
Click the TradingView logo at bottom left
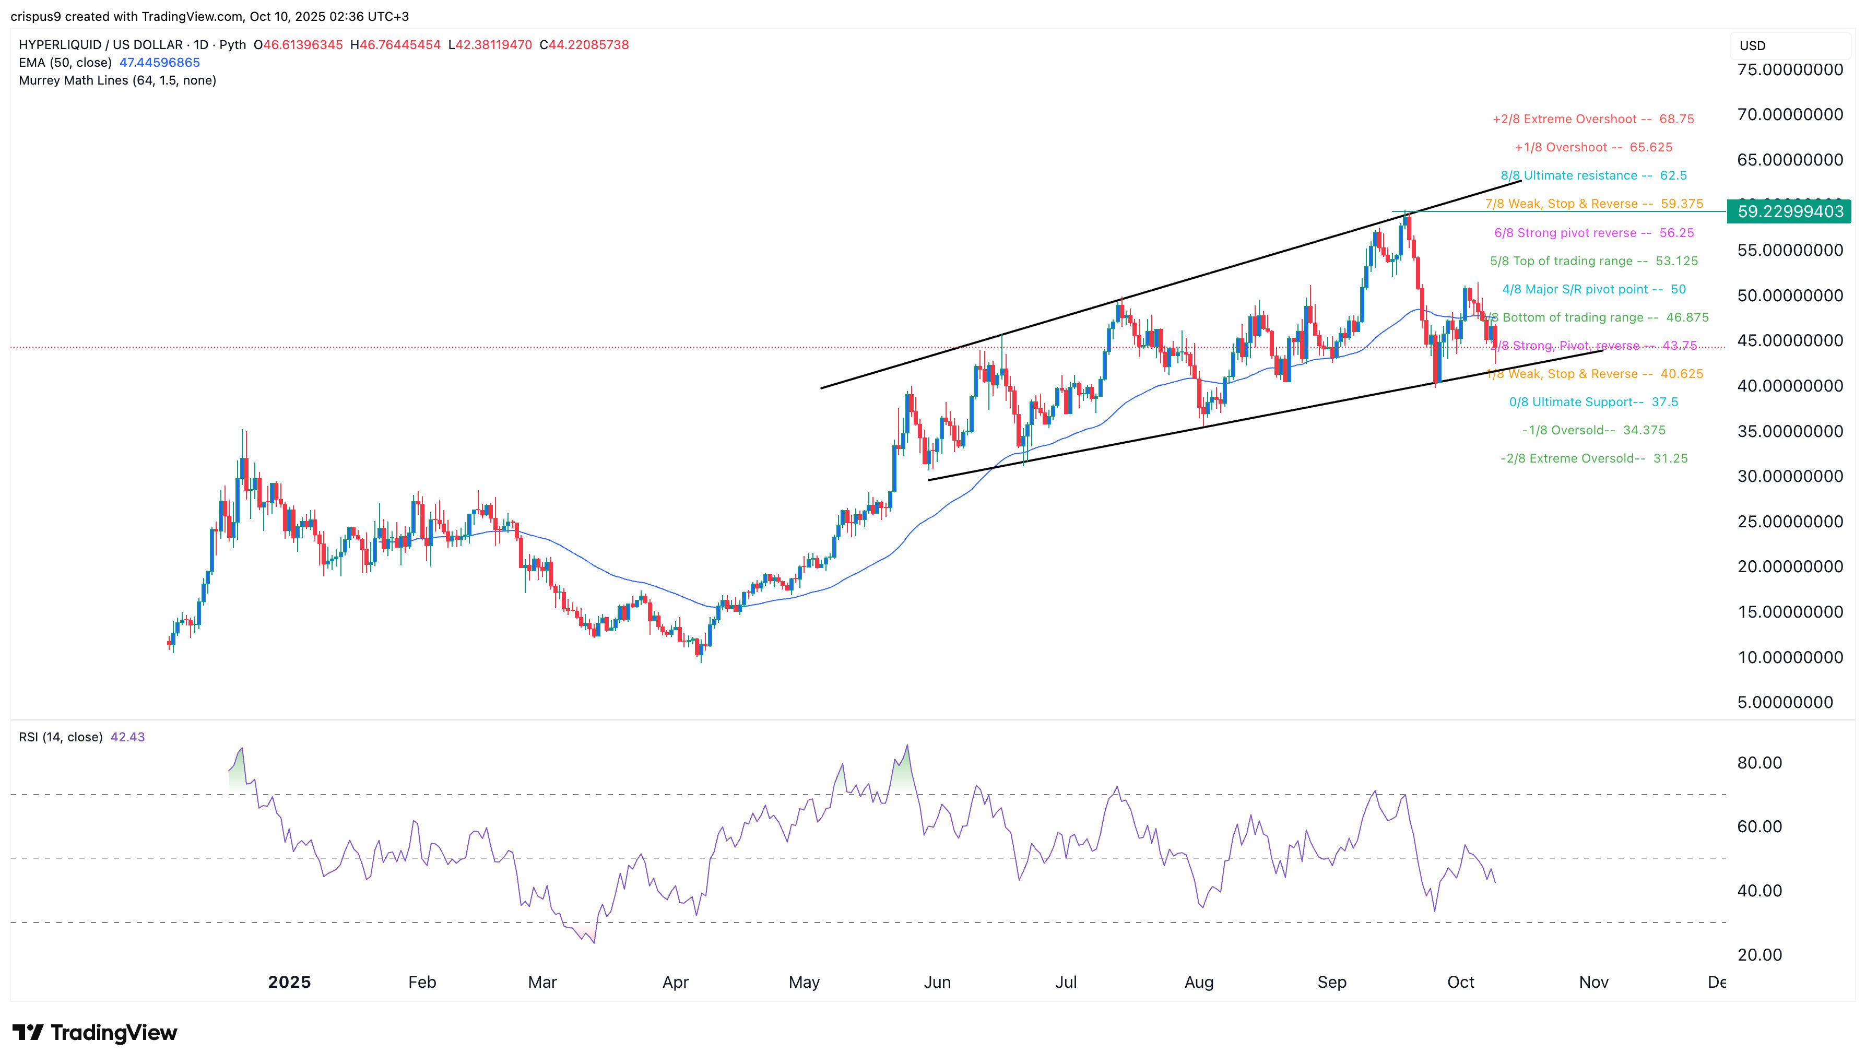coord(95,1033)
